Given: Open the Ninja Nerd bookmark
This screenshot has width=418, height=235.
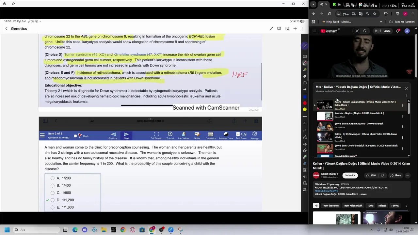Looking at the screenshot, I should pyautogui.click(x=336, y=22).
